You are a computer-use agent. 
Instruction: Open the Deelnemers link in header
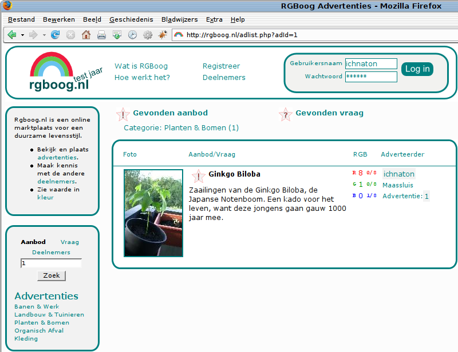[x=224, y=77]
